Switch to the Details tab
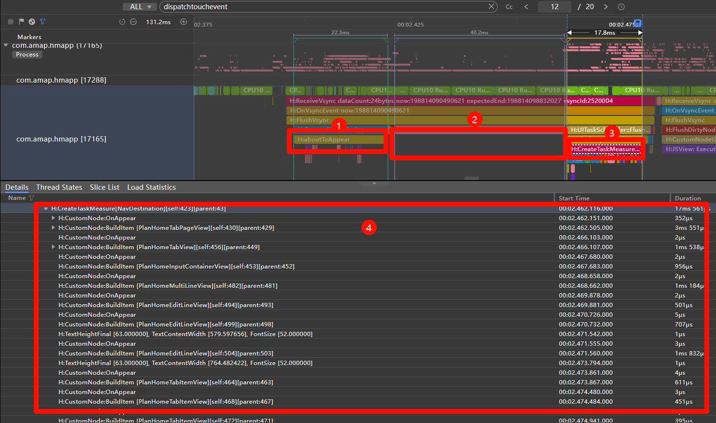Screen dimensions: 716x423 [x=17, y=187]
